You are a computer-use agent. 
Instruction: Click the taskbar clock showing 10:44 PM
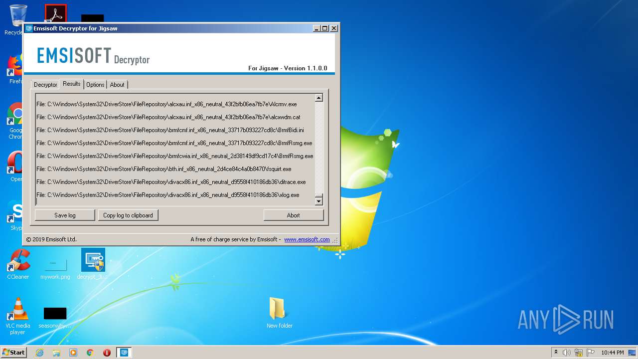tap(612, 353)
